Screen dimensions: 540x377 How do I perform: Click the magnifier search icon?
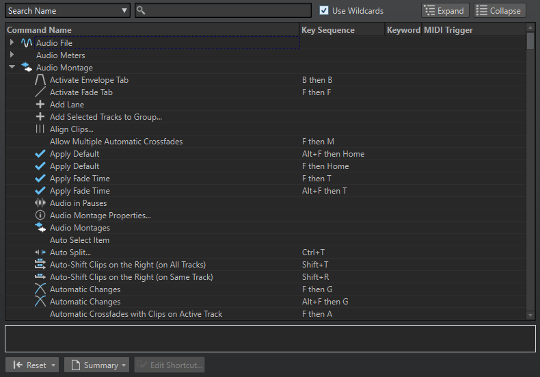coord(141,10)
